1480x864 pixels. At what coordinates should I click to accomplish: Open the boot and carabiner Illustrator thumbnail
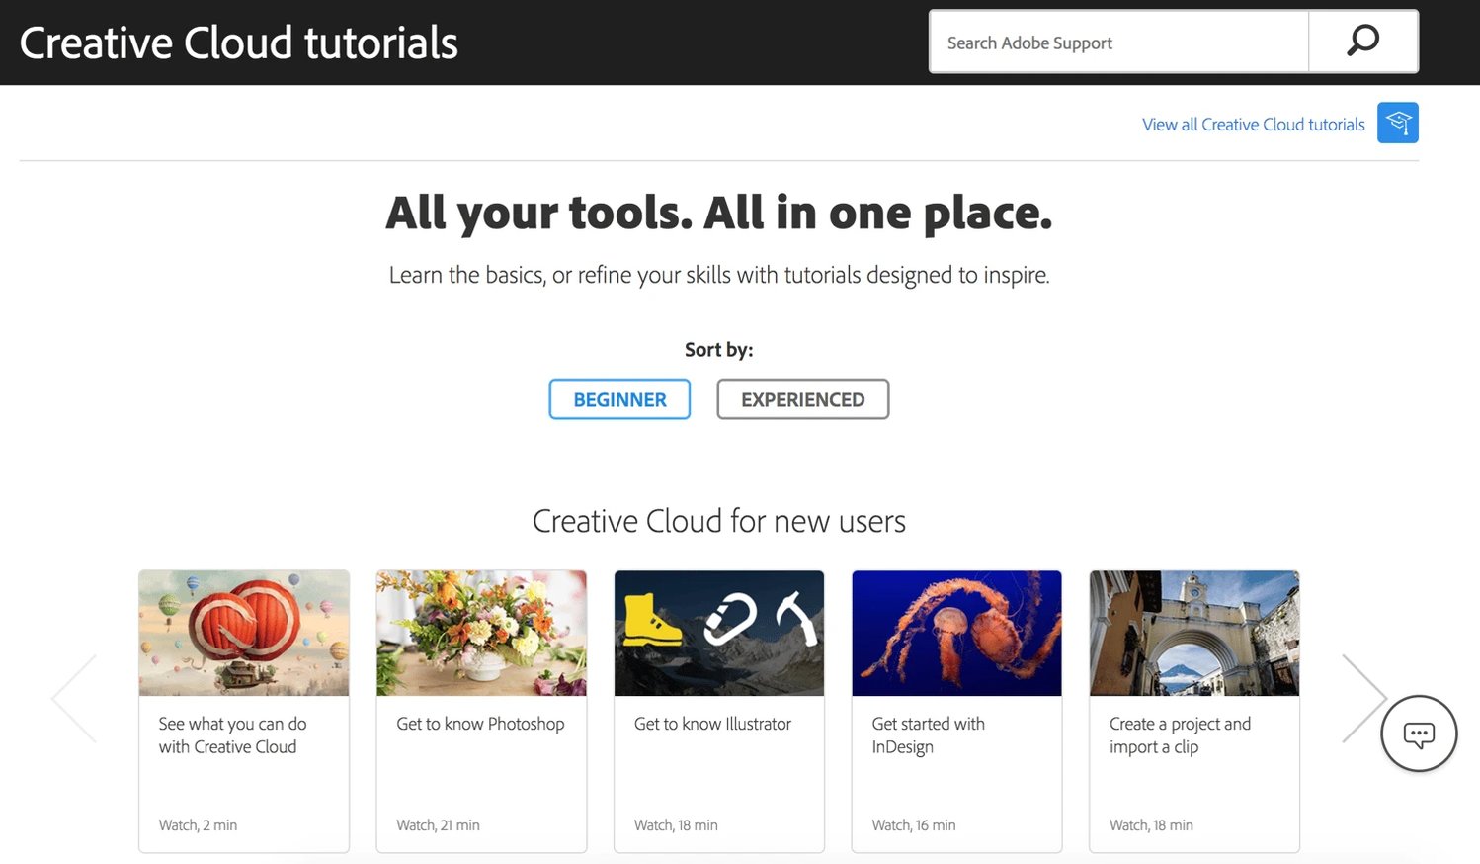point(719,633)
